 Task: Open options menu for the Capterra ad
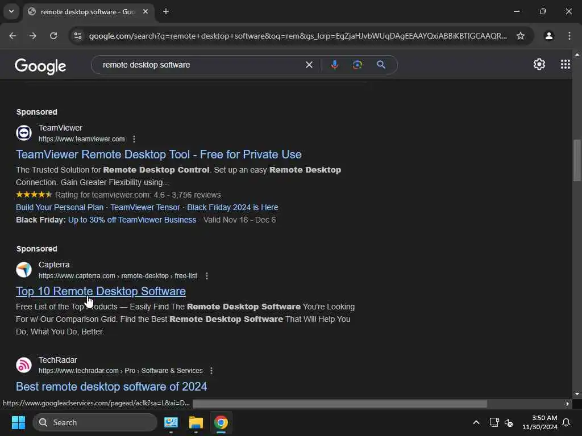(x=207, y=276)
